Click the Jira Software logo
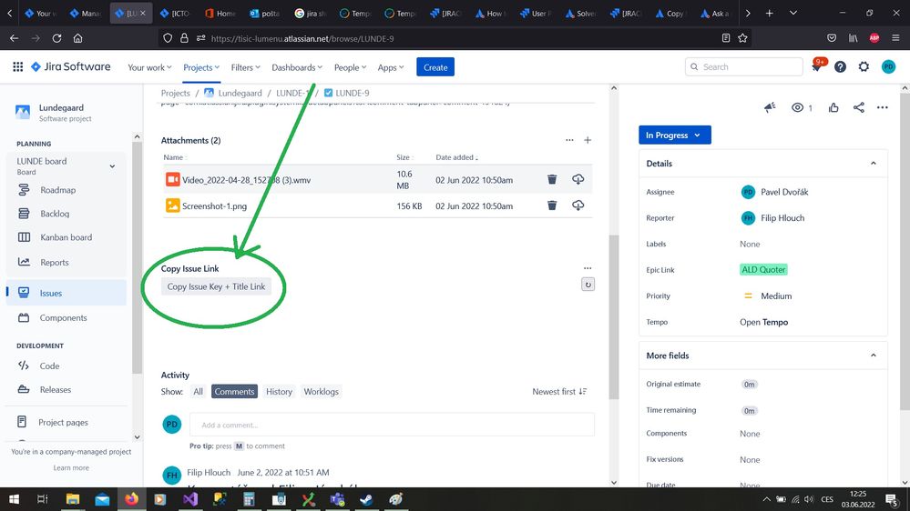The width and height of the screenshot is (910, 511). coord(70,66)
